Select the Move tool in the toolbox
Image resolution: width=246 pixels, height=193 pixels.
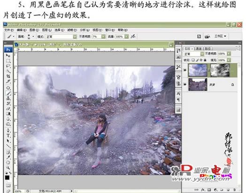pyautogui.click(x=8, y=55)
